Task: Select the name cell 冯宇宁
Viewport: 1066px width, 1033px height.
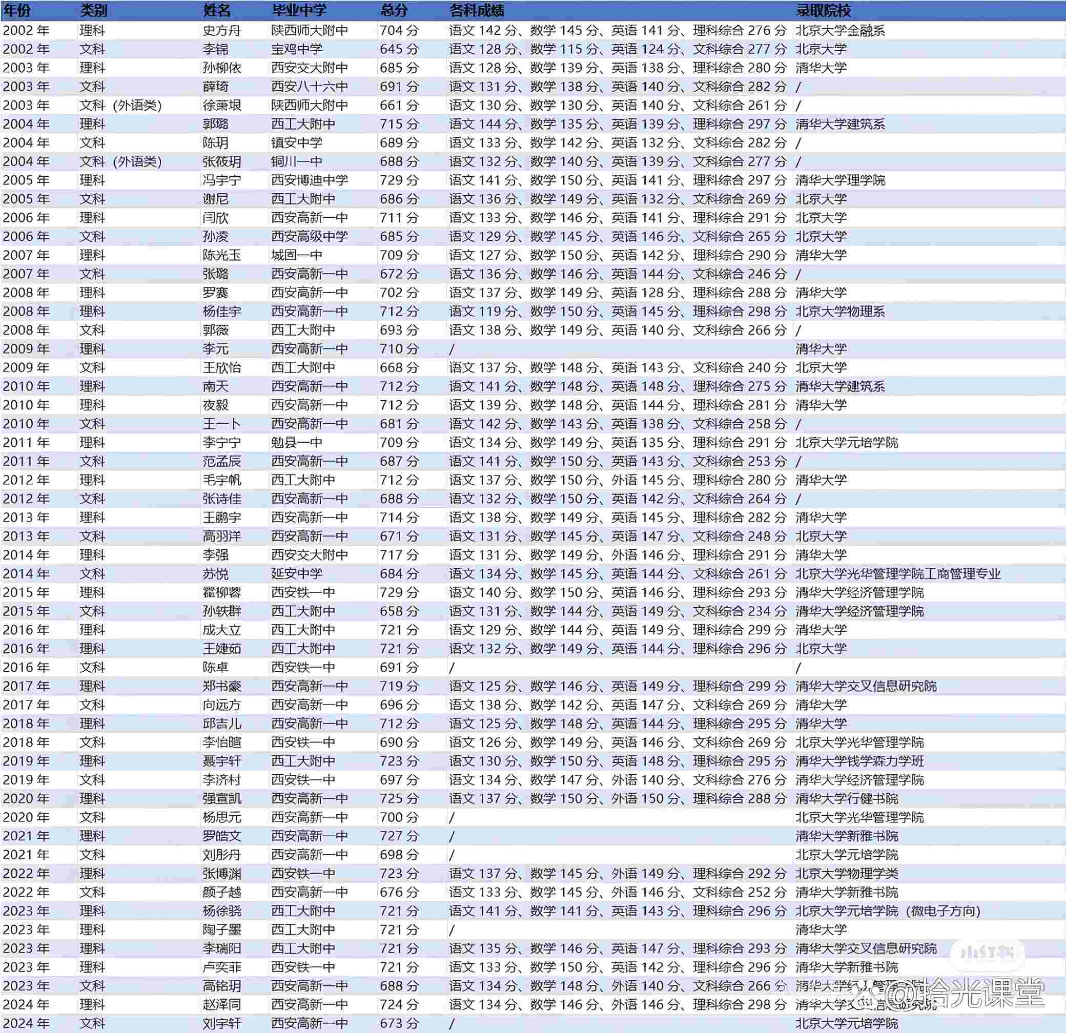Action: [x=222, y=180]
